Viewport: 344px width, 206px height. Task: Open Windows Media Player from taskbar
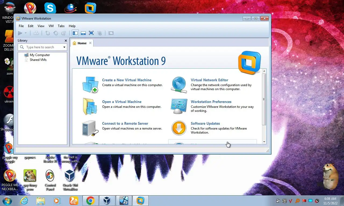tap(57, 201)
